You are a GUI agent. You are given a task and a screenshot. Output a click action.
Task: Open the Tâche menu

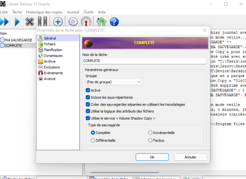pyautogui.click(x=17, y=12)
